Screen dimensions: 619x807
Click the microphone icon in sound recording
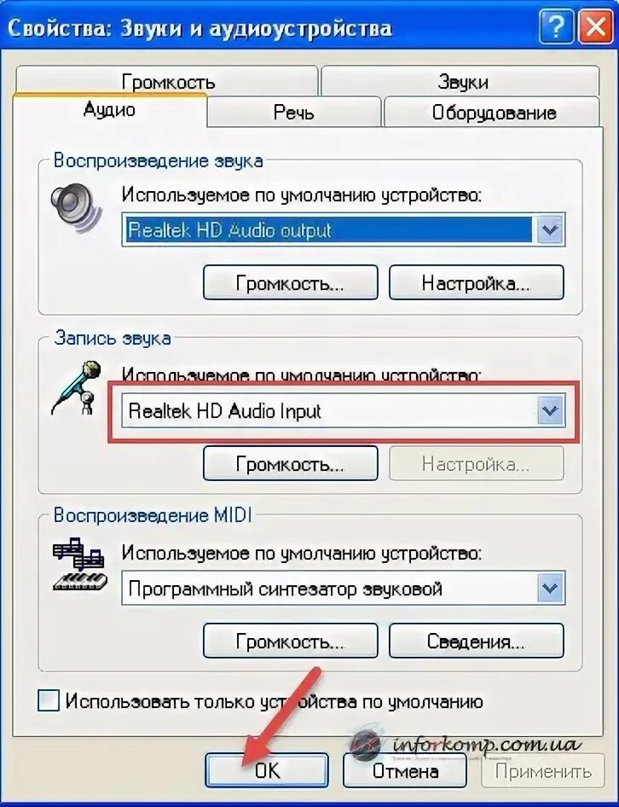pos(76,387)
